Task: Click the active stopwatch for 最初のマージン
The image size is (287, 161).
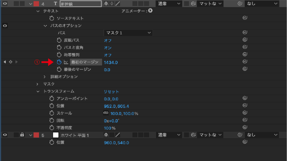Action: click(59, 62)
